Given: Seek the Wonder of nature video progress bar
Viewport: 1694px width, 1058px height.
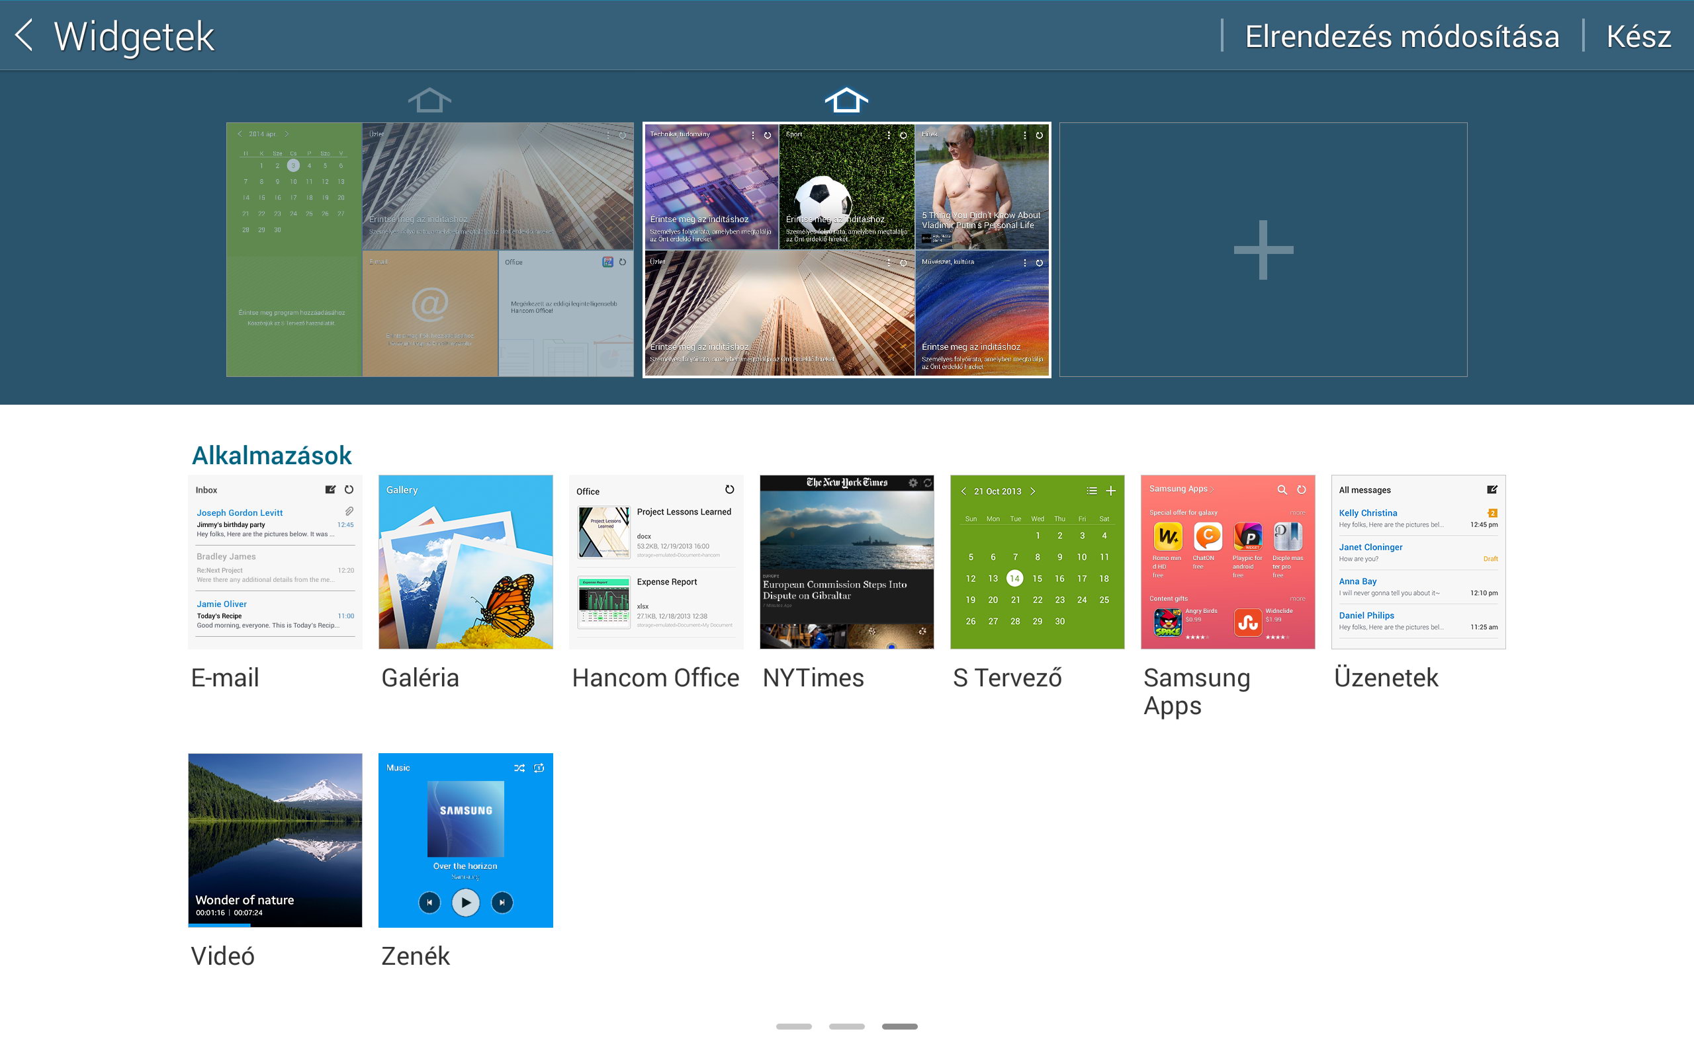Looking at the screenshot, I should [275, 925].
